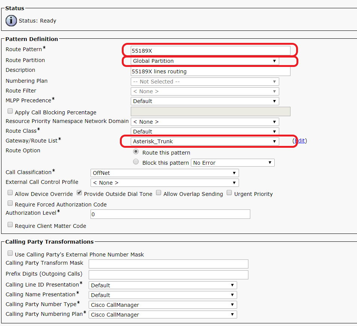Open Calling Name Presentation dropdown
This screenshot has width=357, height=326.
tap(163, 295)
